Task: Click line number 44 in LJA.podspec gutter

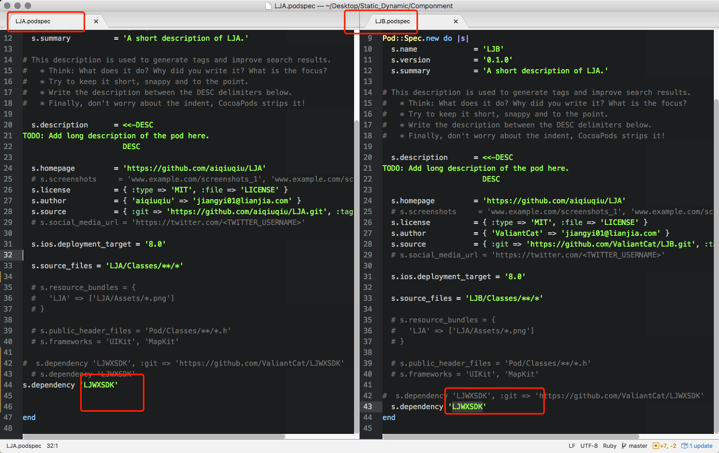Action: point(8,385)
